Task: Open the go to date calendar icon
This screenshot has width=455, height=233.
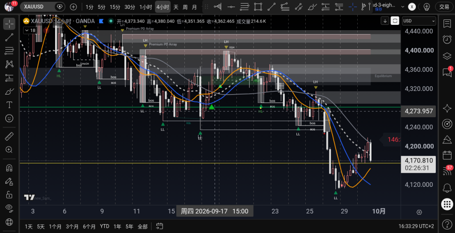Action: (160, 226)
